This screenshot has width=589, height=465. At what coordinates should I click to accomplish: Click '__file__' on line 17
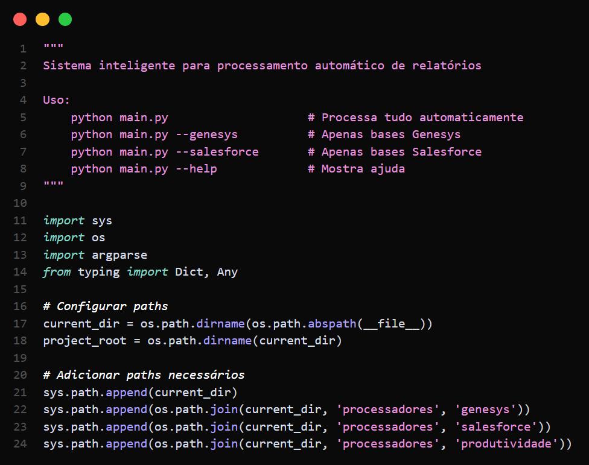point(391,324)
